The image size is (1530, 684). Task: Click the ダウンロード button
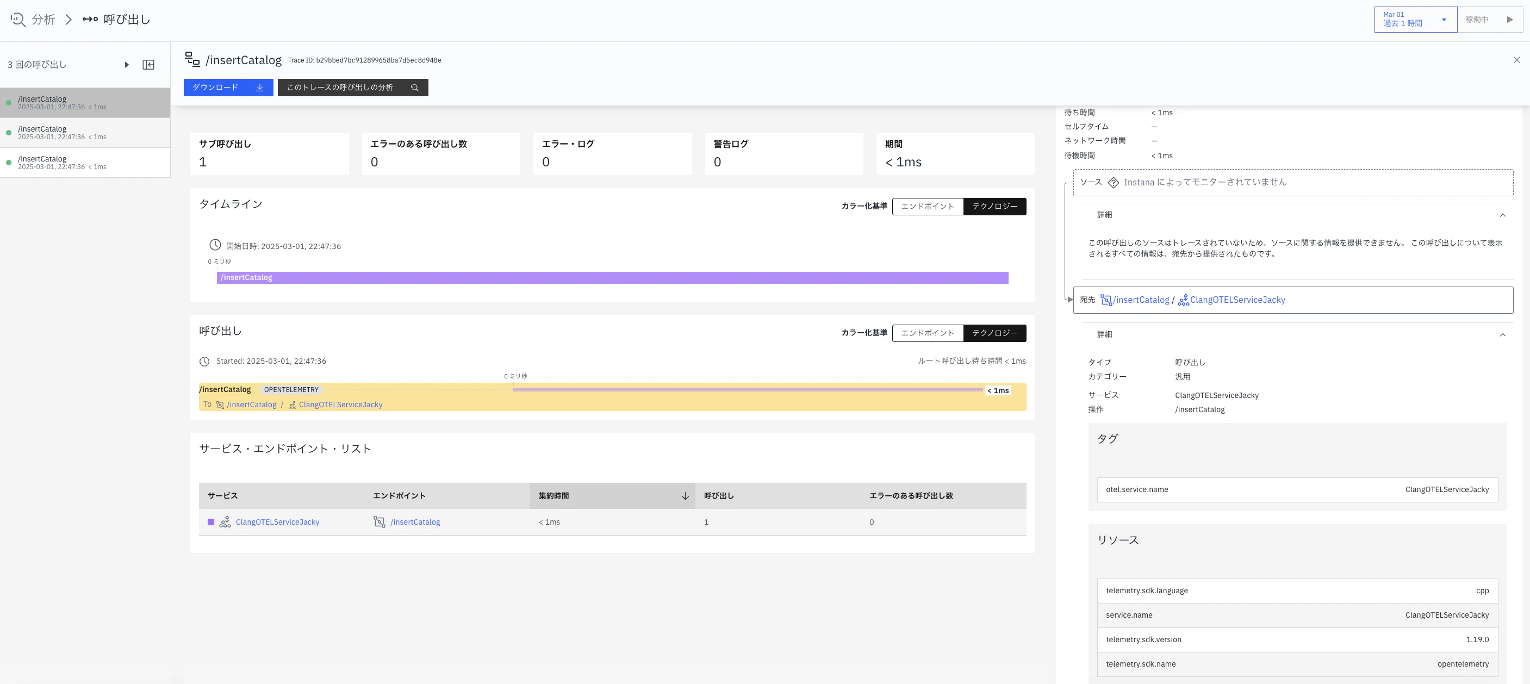[228, 88]
